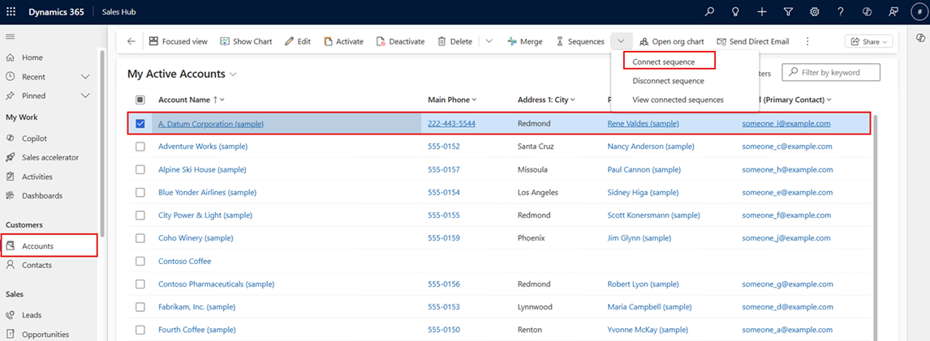930x341 pixels.
Task: Open the lightbulb assistant icon
Action: click(735, 12)
